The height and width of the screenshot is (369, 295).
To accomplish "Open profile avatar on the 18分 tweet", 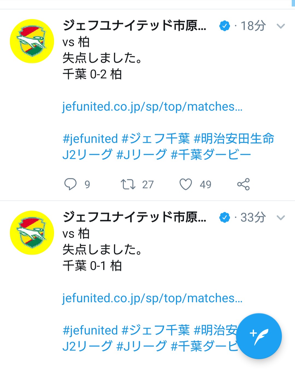I will click(32, 41).
